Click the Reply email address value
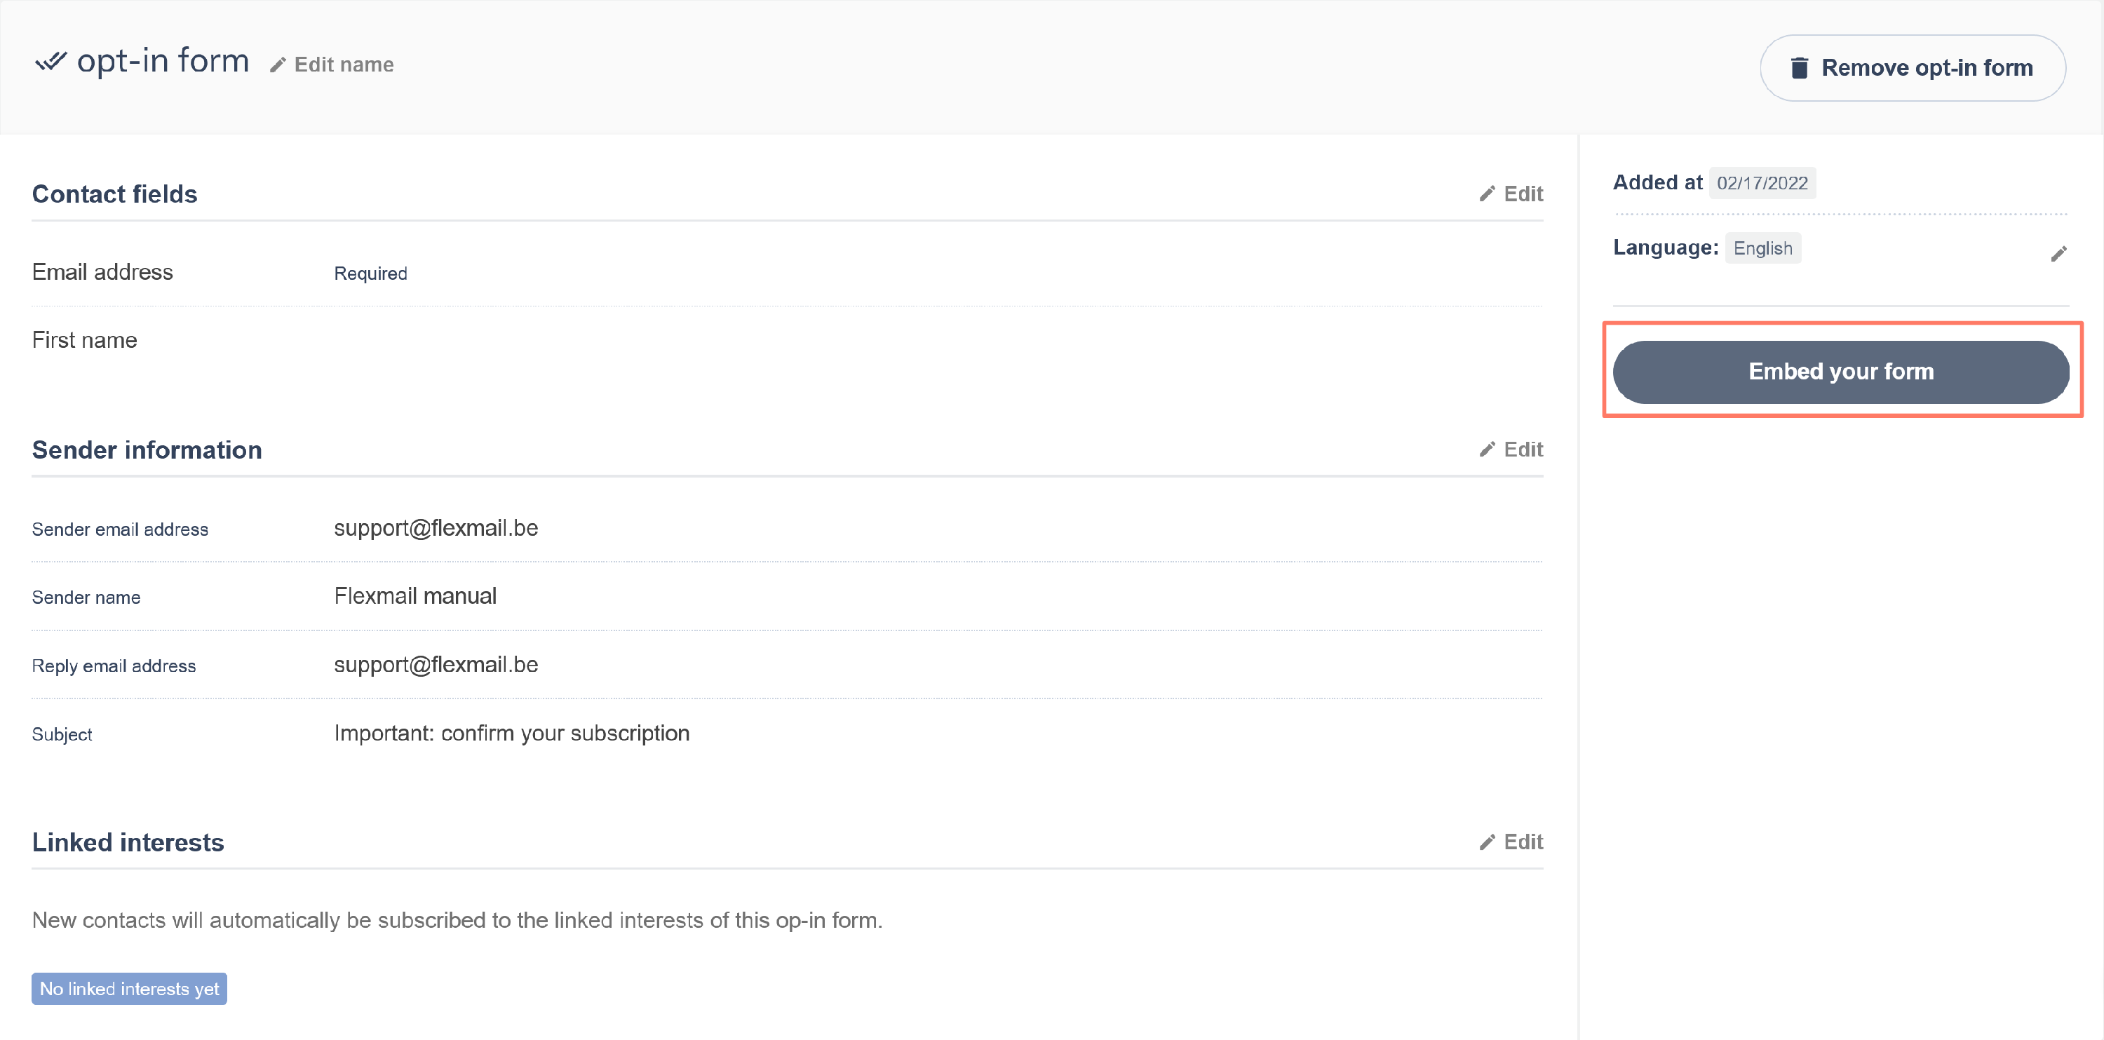The height and width of the screenshot is (1040, 2104). [x=436, y=664]
